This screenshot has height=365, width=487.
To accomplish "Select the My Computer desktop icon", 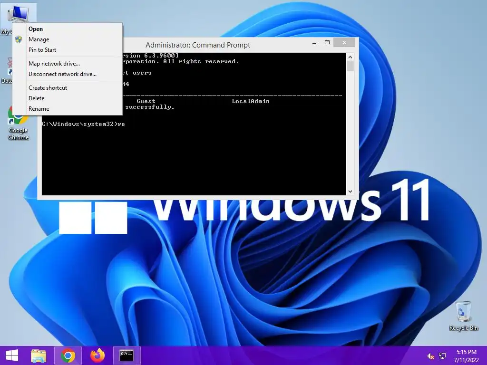I will [19, 14].
